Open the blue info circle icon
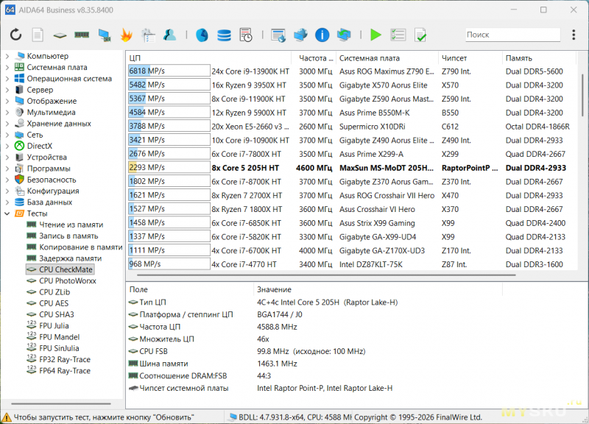The width and height of the screenshot is (589, 424). click(322, 35)
